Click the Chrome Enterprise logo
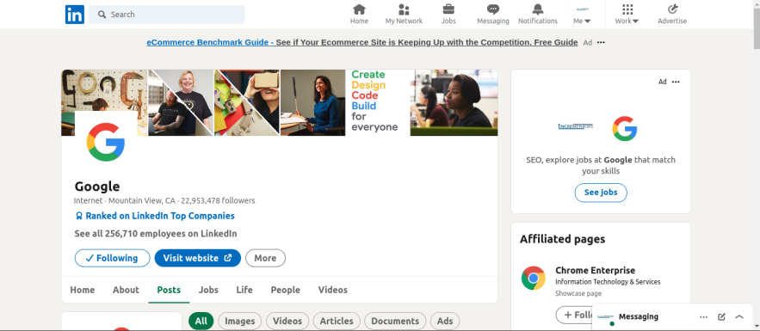760x331 pixels. [x=533, y=279]
